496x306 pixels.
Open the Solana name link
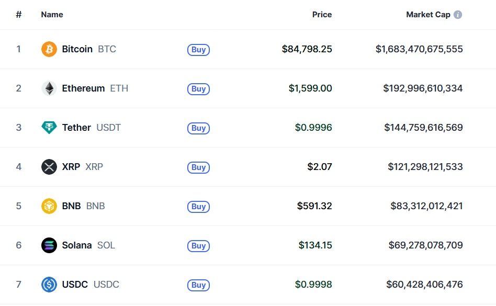tap(76, 245)
